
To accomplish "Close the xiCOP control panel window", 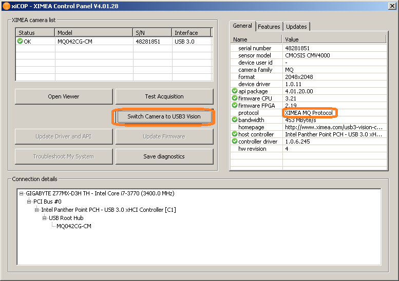I will point(392,6).
